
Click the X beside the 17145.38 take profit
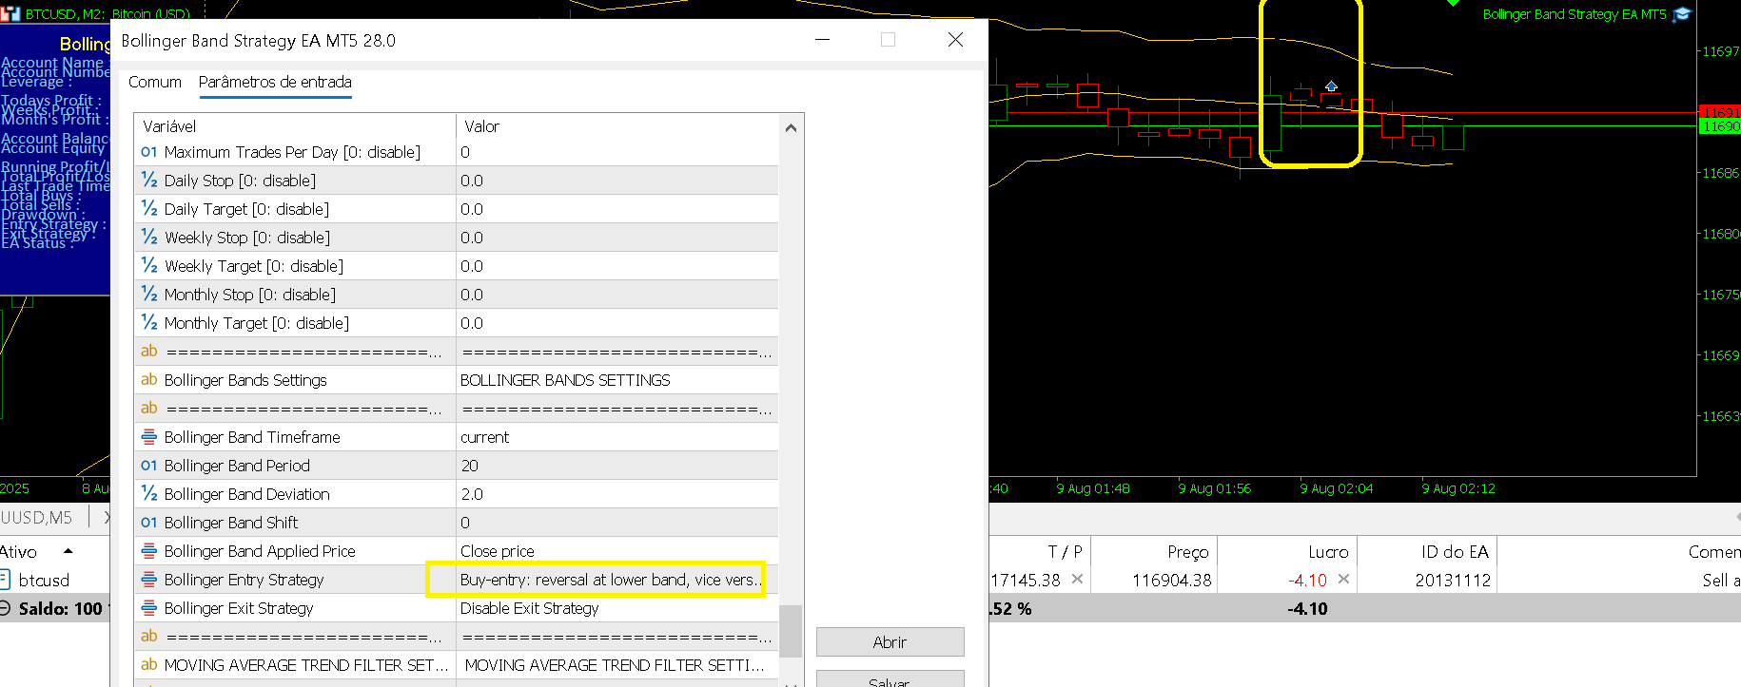point(1077,579)
